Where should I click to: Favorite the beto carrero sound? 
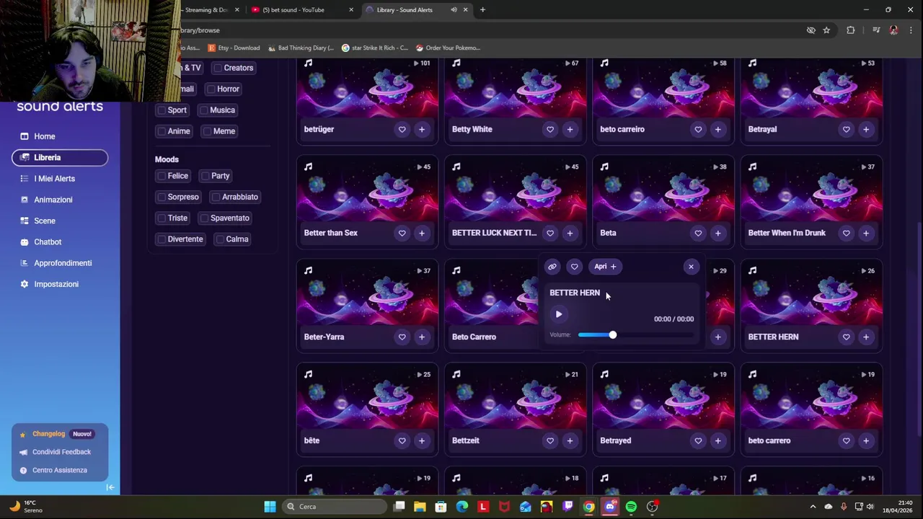coord(847,440)
